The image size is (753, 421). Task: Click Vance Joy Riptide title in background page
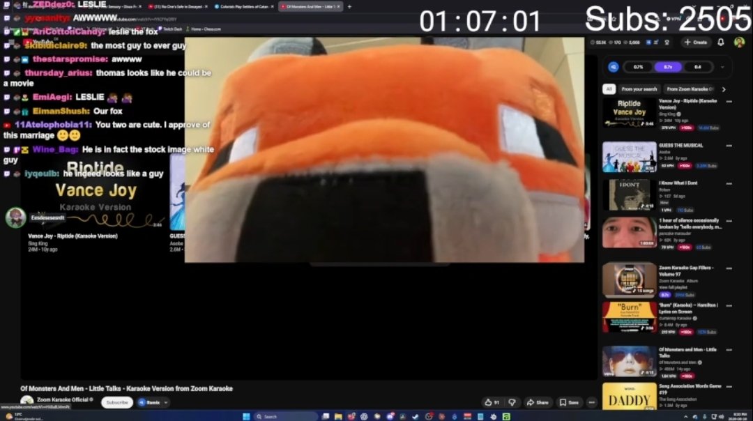[73, 236]
